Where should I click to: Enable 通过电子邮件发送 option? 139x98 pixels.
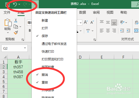click(54, 44)
